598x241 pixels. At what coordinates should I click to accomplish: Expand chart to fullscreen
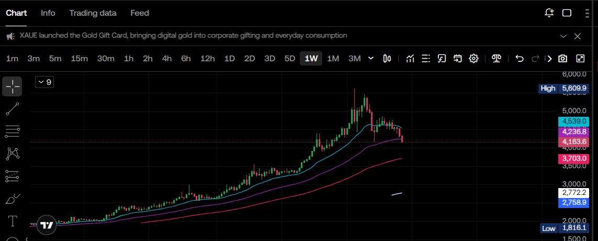coord(580,59)
